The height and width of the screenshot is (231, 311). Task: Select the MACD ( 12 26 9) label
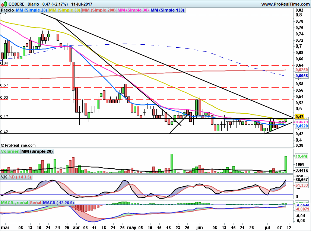coord(58,203)
